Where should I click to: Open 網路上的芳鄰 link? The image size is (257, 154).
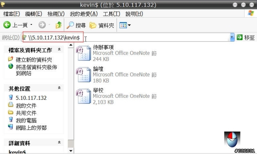click(x=31, y=128)
